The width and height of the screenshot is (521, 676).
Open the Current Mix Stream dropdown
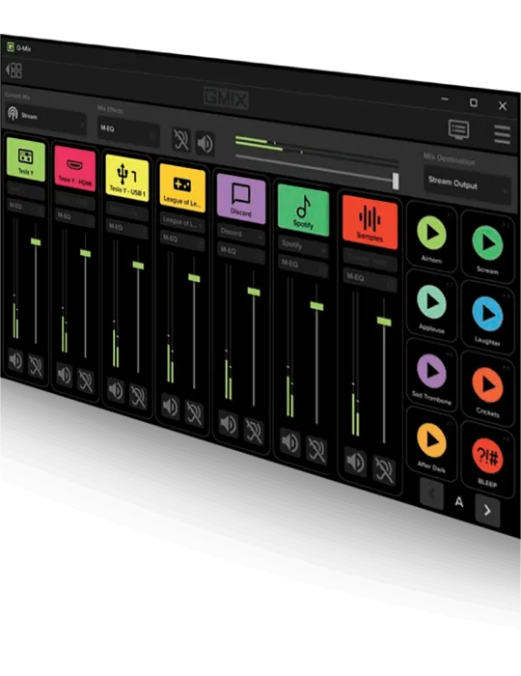[46, 120]
